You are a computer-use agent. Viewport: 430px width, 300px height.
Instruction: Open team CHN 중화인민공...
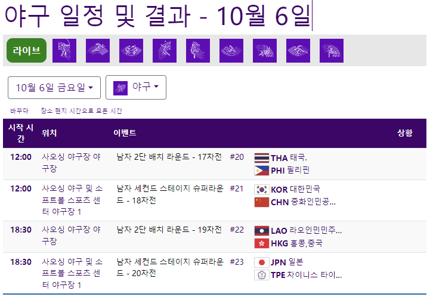[304, 202]
